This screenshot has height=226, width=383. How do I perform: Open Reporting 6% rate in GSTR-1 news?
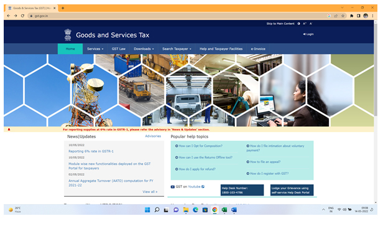(x=91, y=151)
